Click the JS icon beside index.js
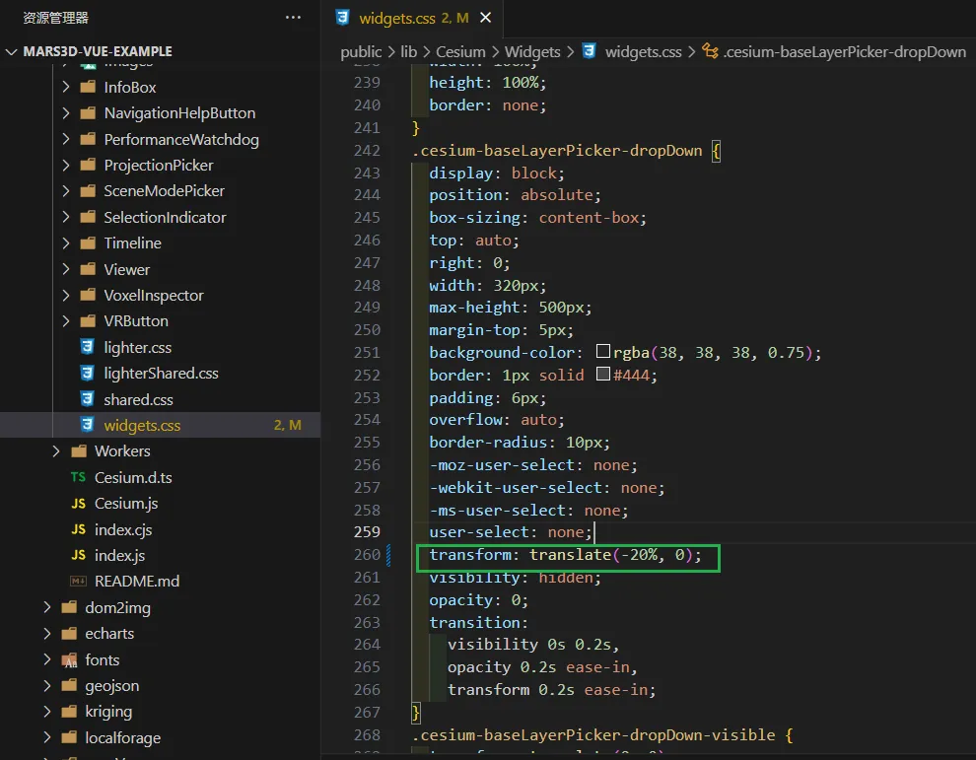 point(78,555)
